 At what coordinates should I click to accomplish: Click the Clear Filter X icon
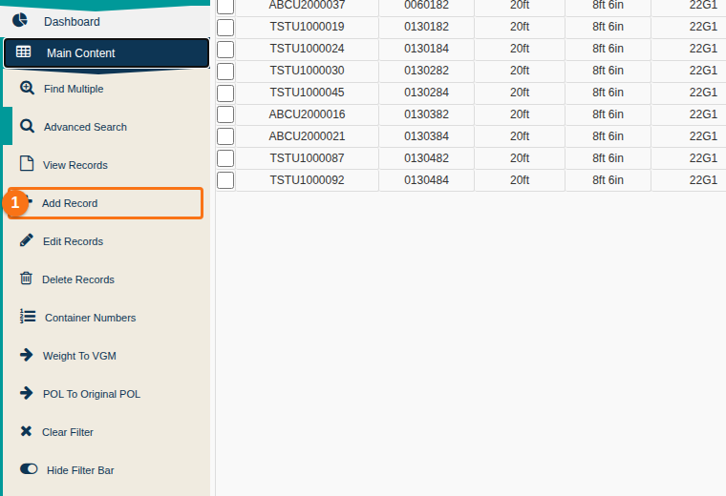(x=26, y=431)
